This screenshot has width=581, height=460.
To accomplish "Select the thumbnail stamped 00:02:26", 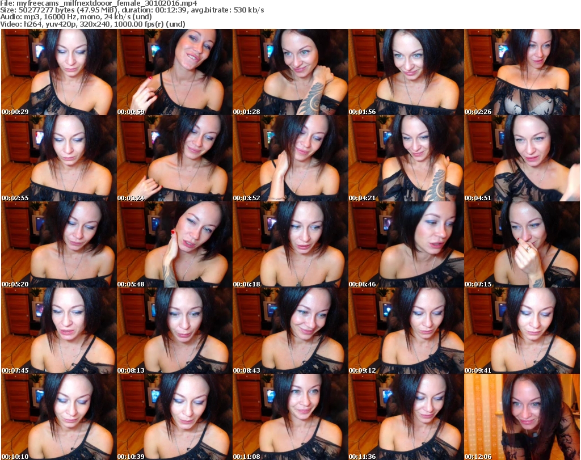I will (x=522, y=72).
